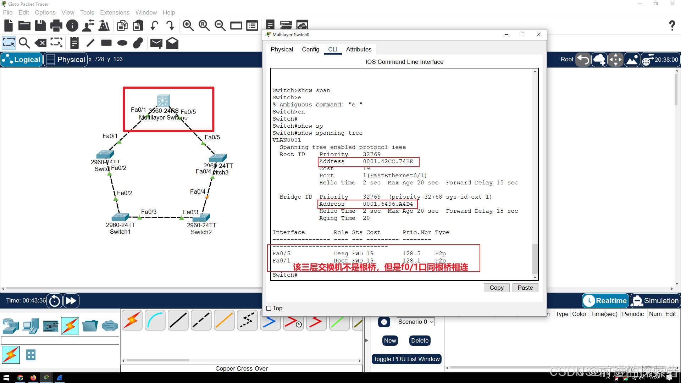Select the Place Note tool
The image size is (681, 383).
[74, 43]
